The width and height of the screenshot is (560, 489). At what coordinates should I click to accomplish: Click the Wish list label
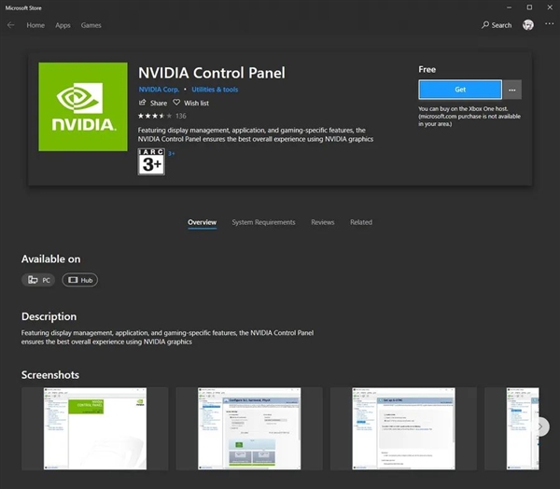(x=196, y=104)
